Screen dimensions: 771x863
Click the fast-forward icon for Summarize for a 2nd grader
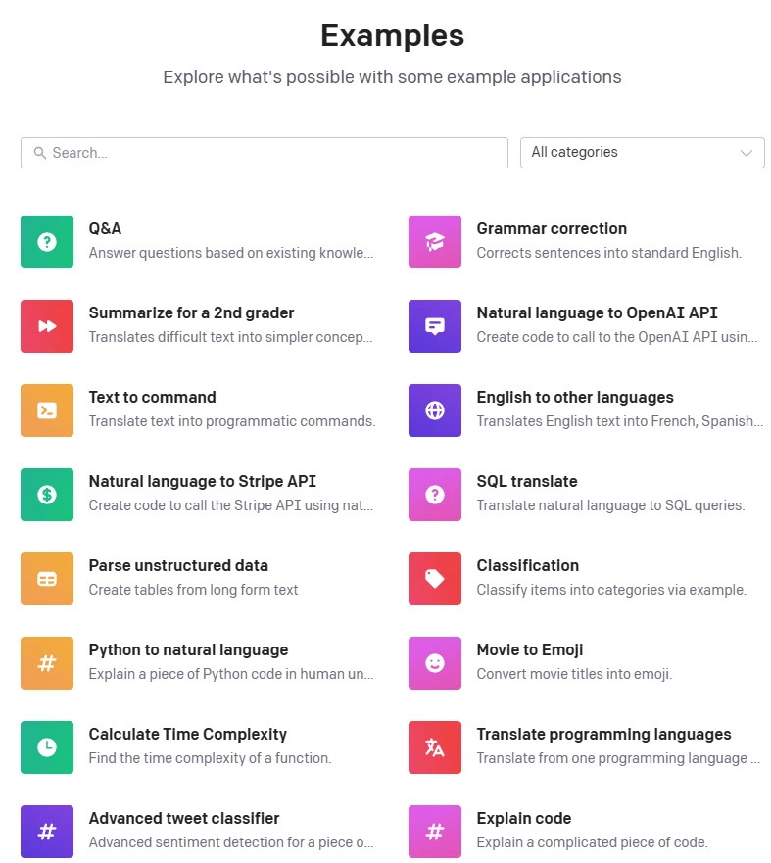[47, 326]
